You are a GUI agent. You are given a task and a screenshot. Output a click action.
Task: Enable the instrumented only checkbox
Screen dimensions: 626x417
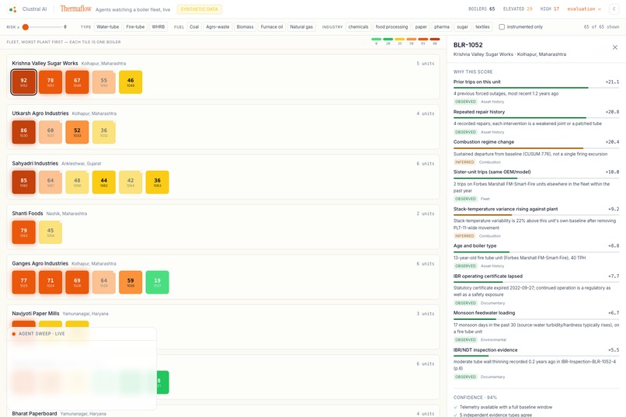click(x=502, y=26)
